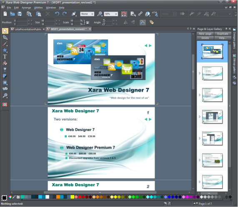Select the line drawing tool

[x=5, y=44]
